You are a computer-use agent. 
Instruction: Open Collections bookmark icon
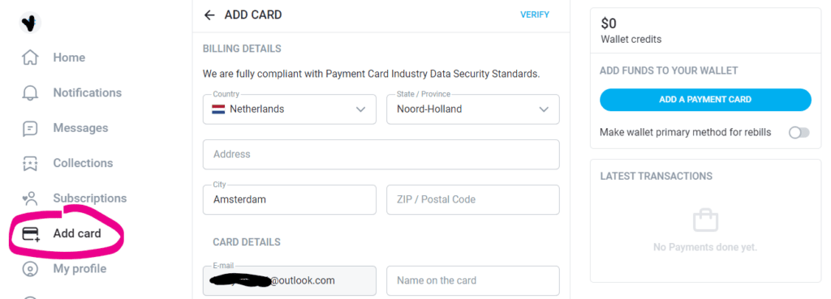30,163
